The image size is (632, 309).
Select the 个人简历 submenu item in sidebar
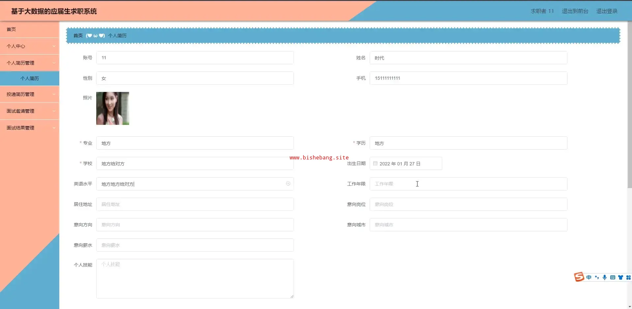pos(30,78)
